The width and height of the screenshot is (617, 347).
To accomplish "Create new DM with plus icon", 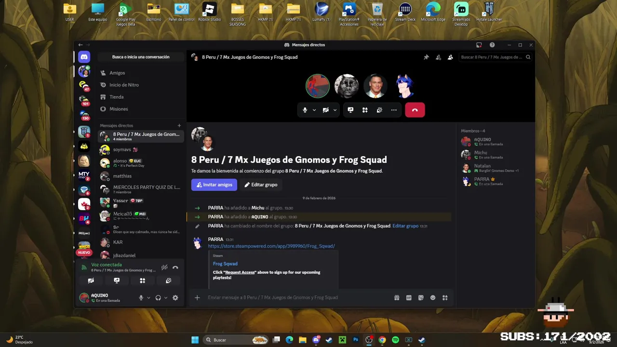I will tap(179, 125).
